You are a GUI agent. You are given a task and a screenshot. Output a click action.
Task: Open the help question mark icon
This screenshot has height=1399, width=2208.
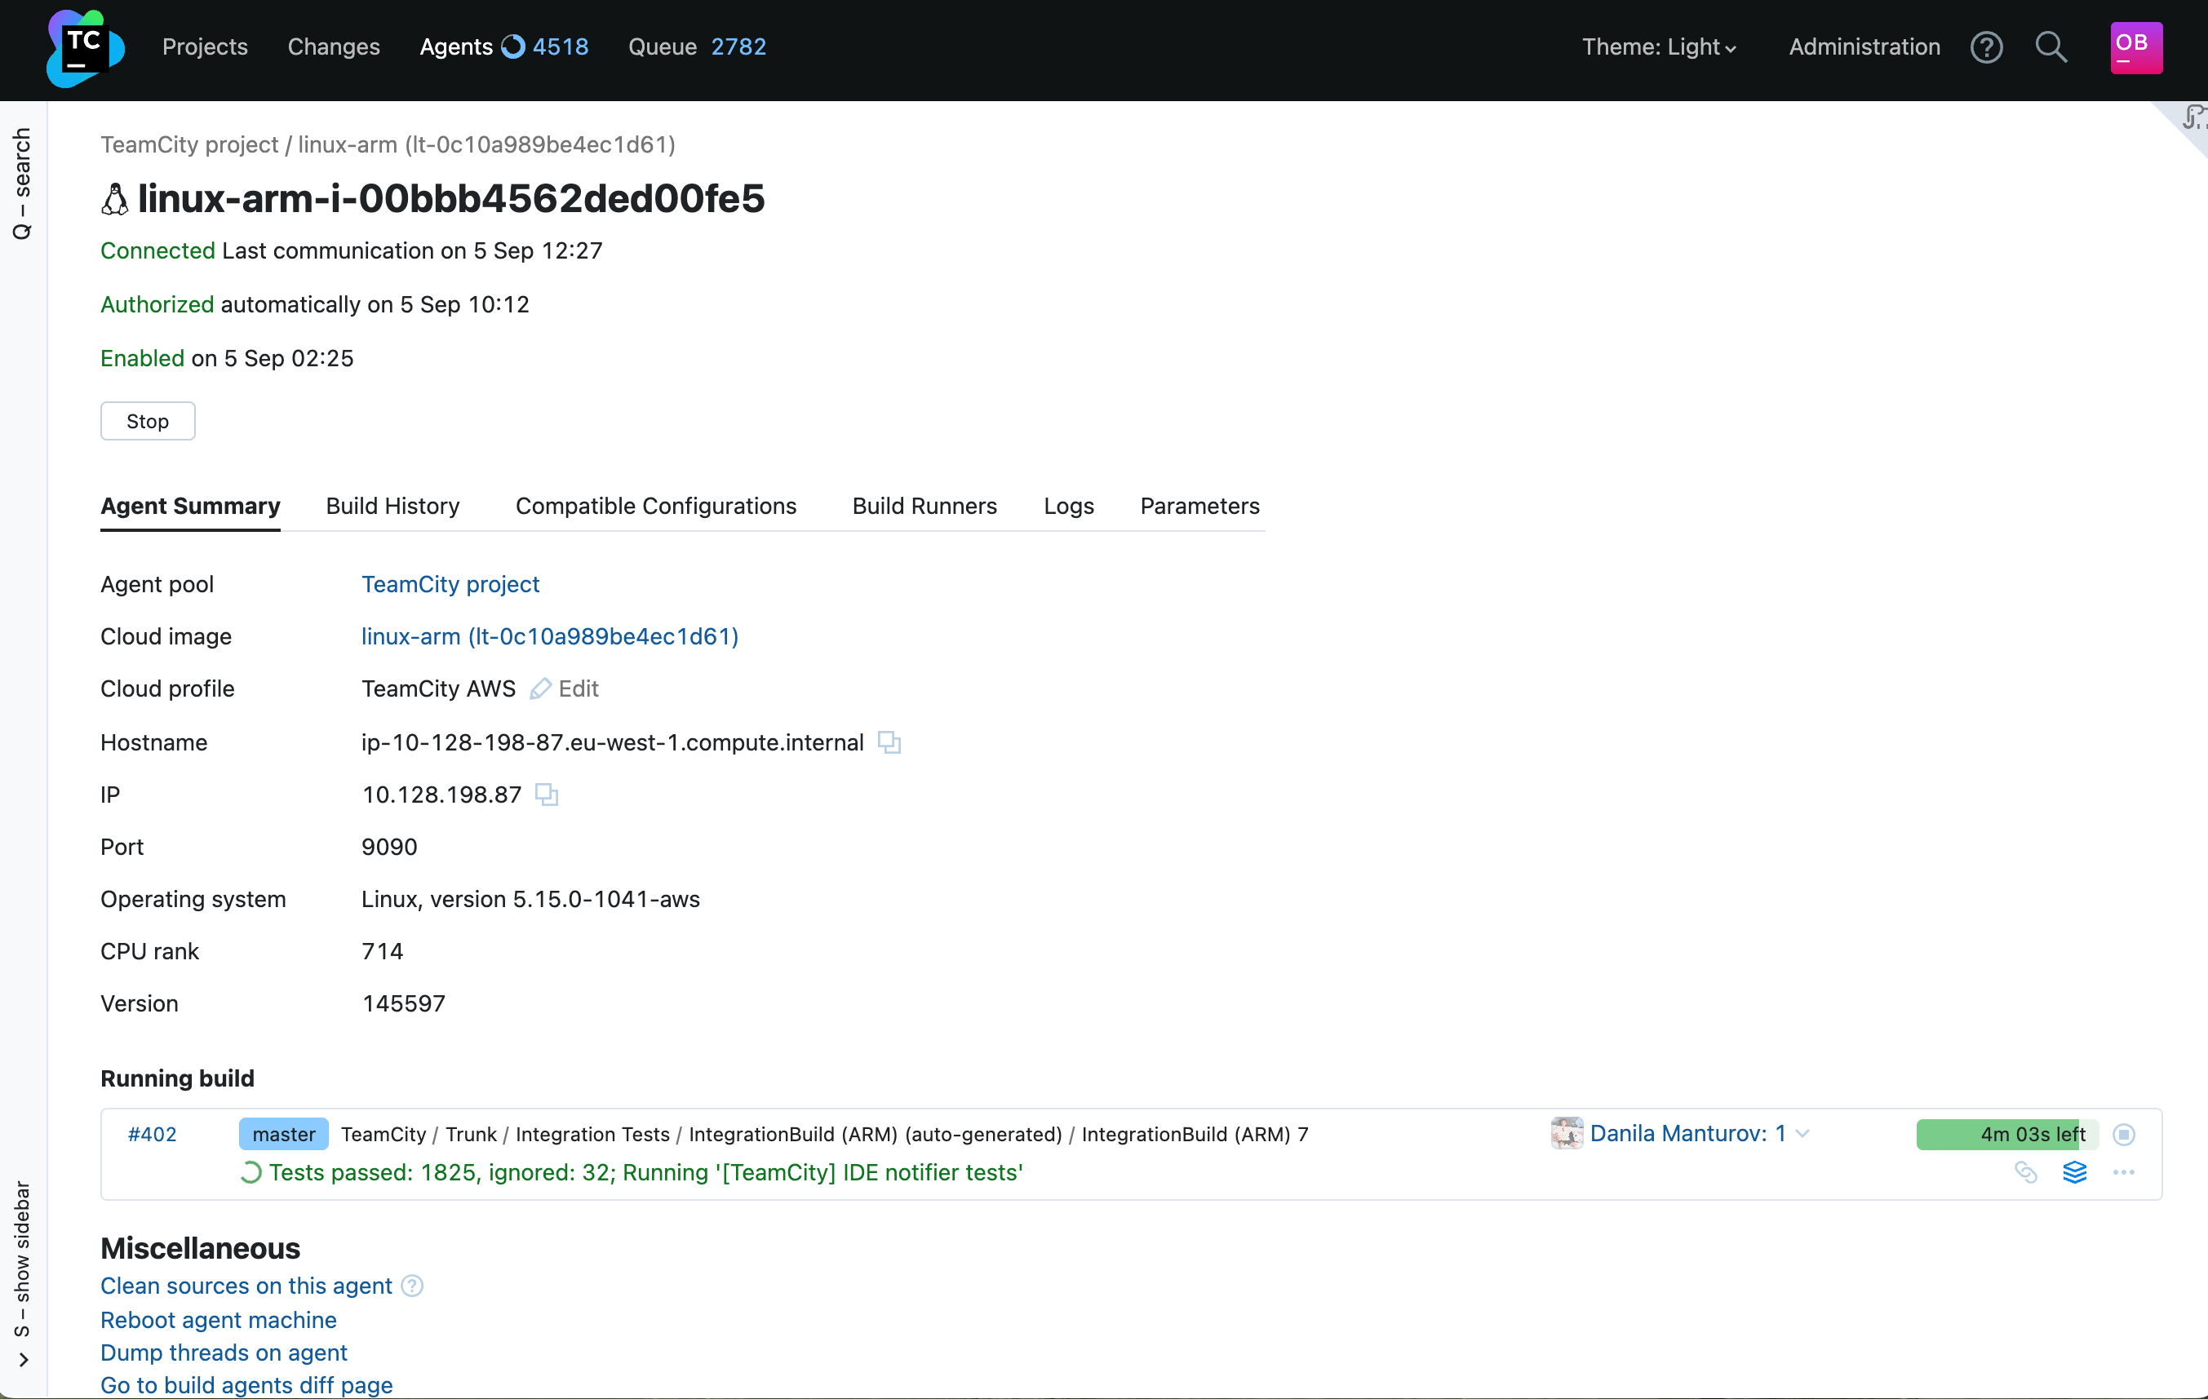pyautogui.click(x=1986, y=46)
